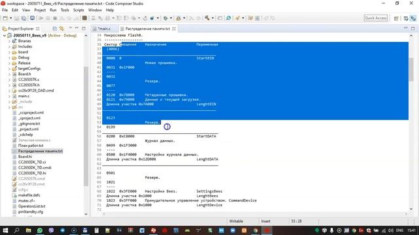The image size is (419, 235).
Task: Select CC2650STK.c file
Action: click(x=29, y=80)
